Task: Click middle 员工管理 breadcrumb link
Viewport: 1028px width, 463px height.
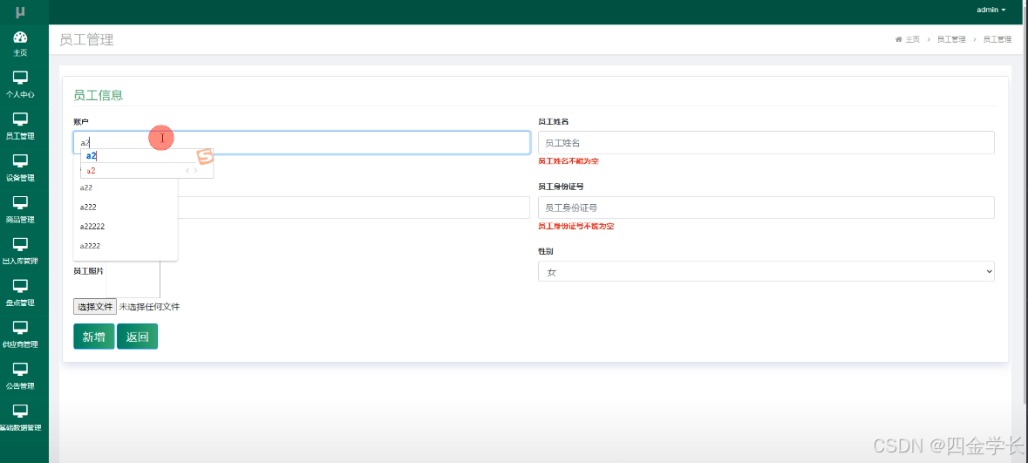Action: click(x=951, y=40)
